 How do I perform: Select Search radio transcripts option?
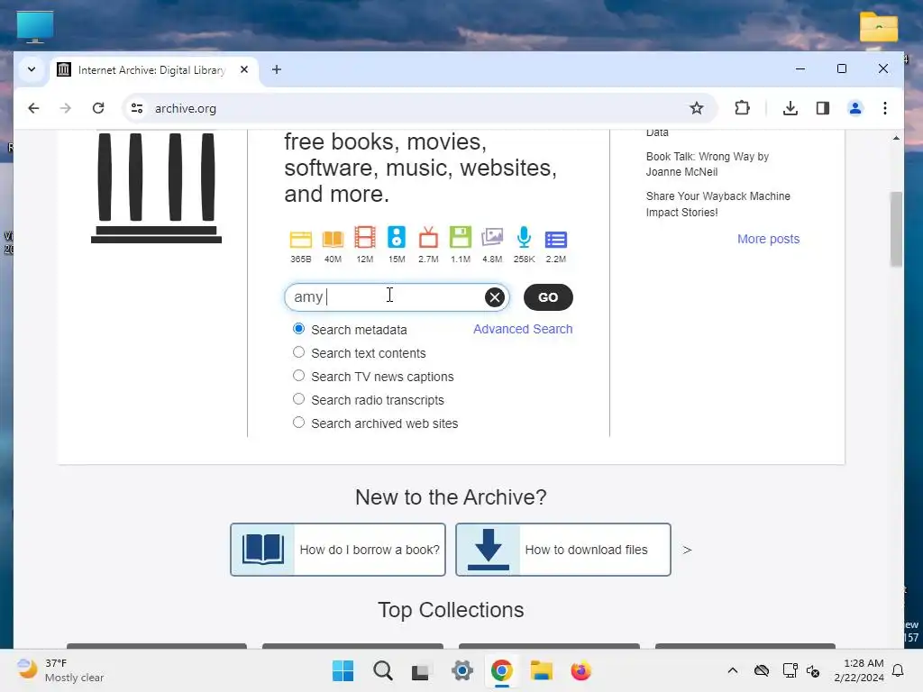299,399
